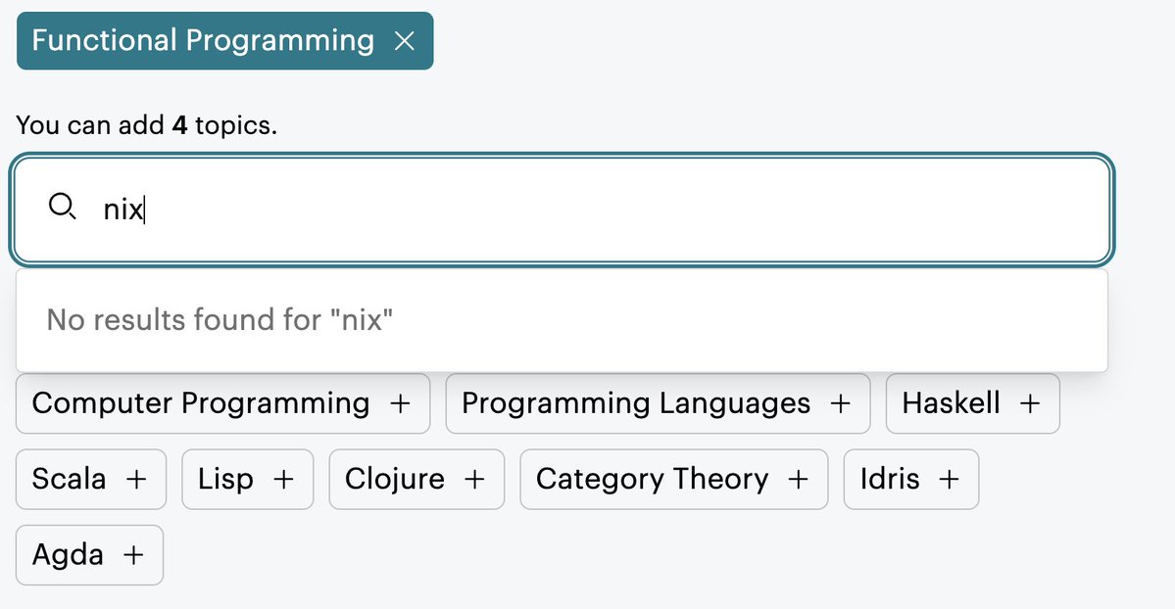This screenshot has height=609, width=1175.
Task: Add the Category Theory topic
Action: pyautogui.click(x=673, y=480)
